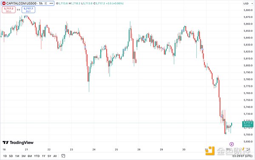
Task: Select the 6M time range
Action: pos(30,156)
